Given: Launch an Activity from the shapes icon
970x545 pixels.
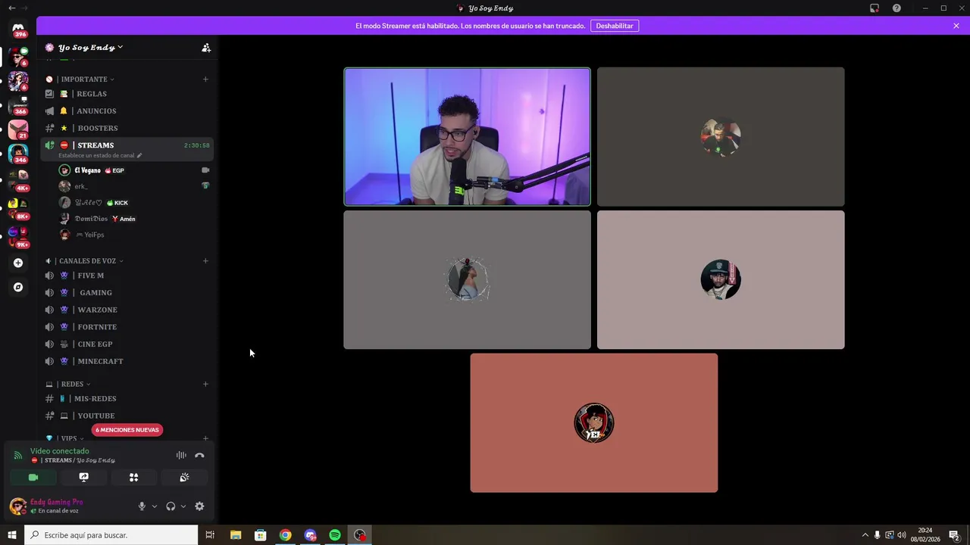Looking at the screenshot, I should 133,477.
